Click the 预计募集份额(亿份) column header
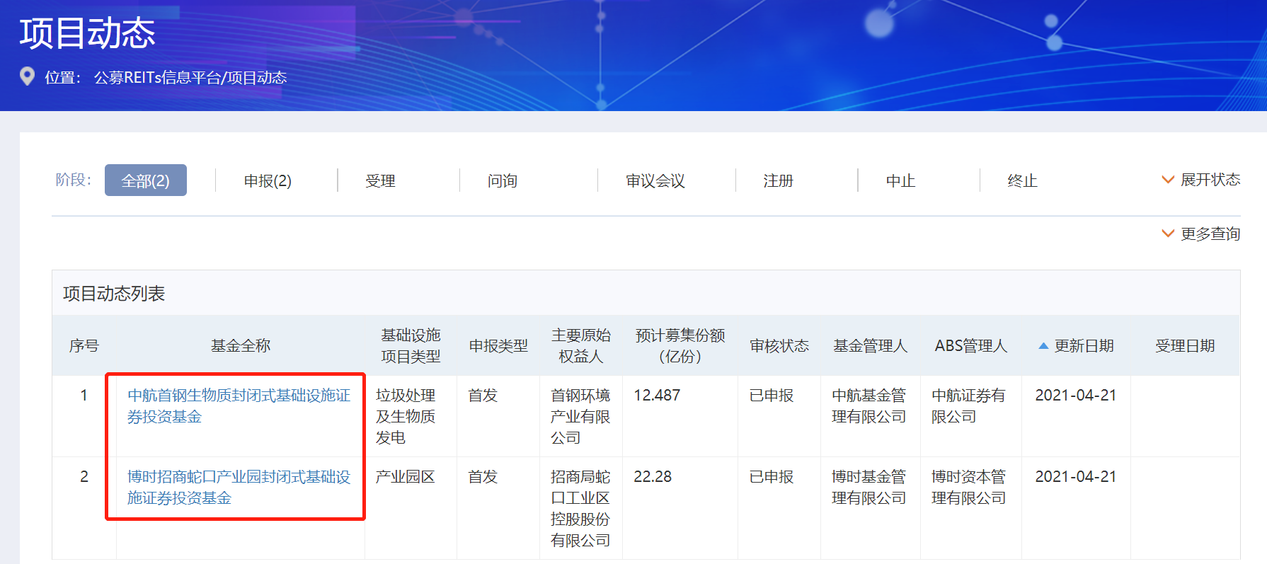Screen dimensions: 1267x564 coord(680,346)
